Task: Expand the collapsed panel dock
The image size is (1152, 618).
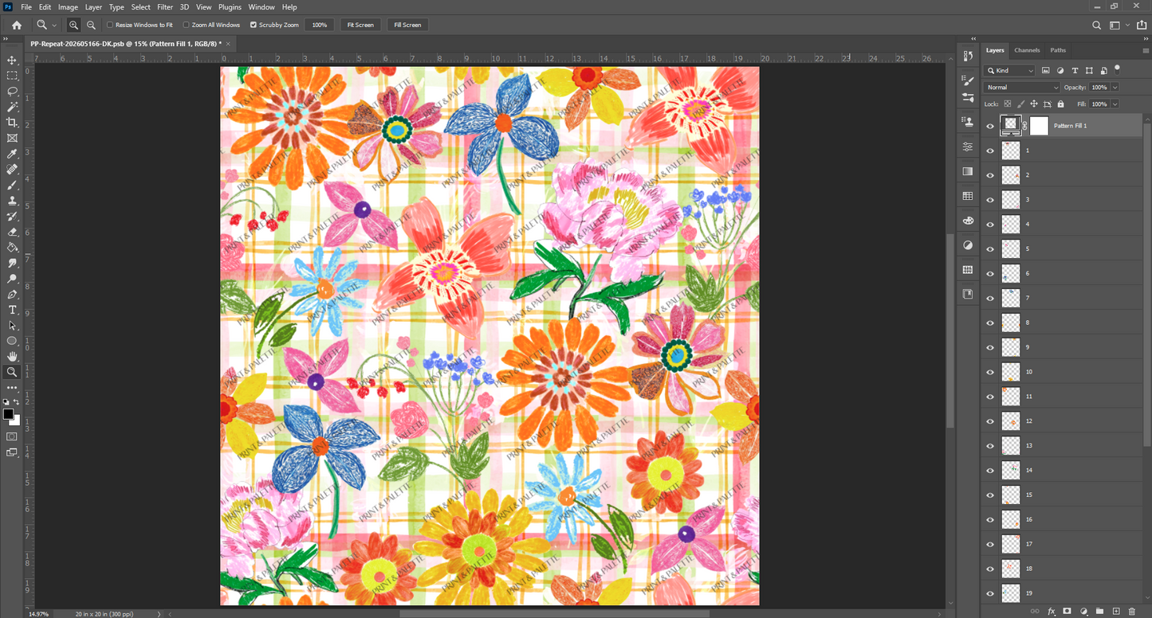Action: point(973,38)
